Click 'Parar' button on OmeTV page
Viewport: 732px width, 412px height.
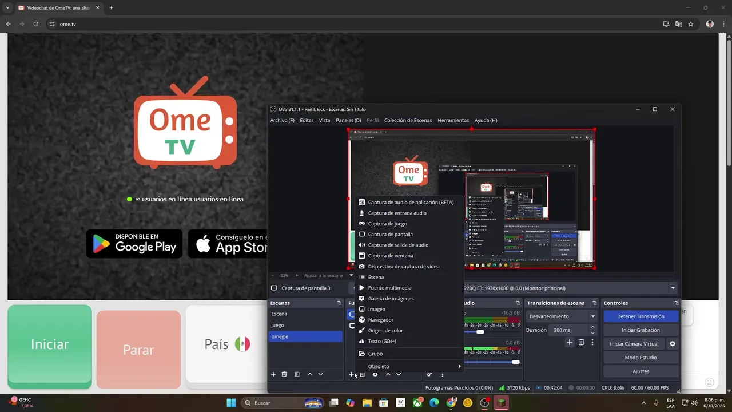coord(138,350)
